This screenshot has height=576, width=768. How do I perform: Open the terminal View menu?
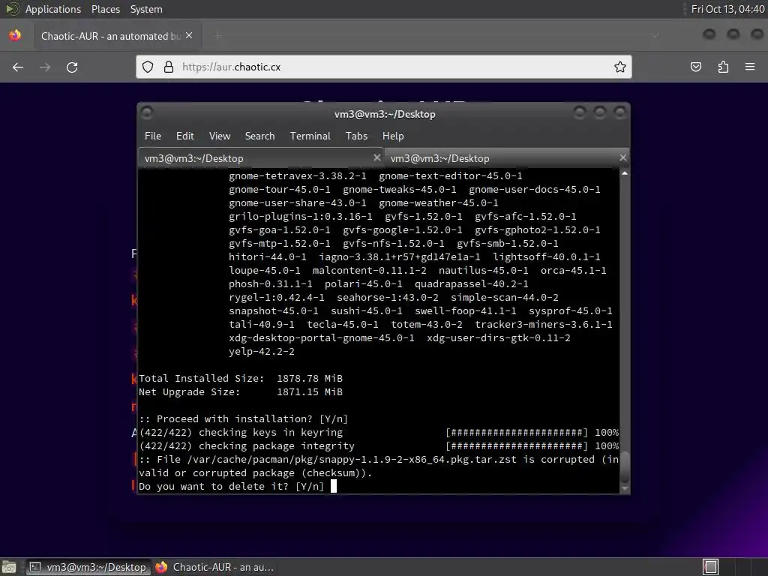click(220, 136)
